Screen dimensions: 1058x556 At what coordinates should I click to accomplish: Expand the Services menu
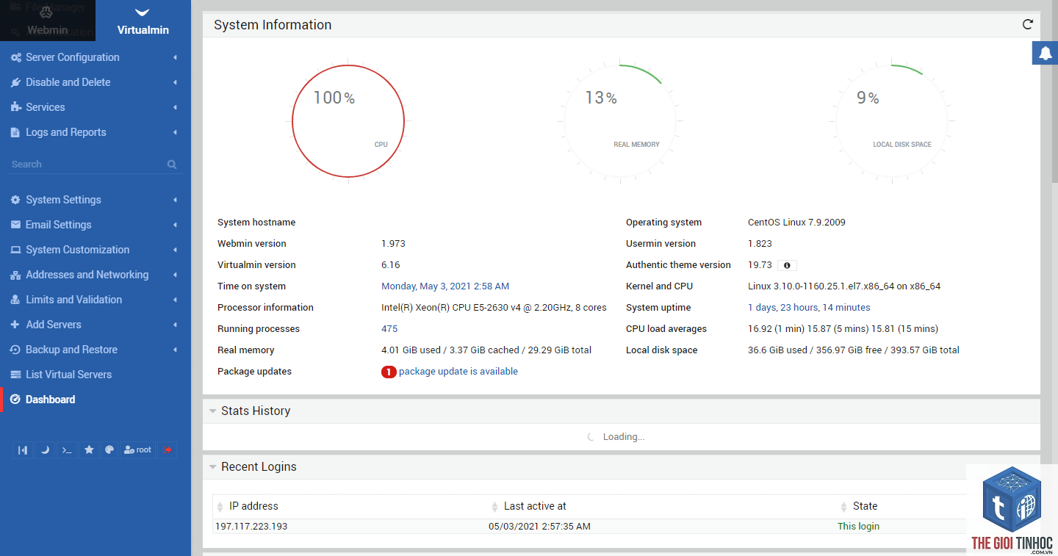[96, 107]
